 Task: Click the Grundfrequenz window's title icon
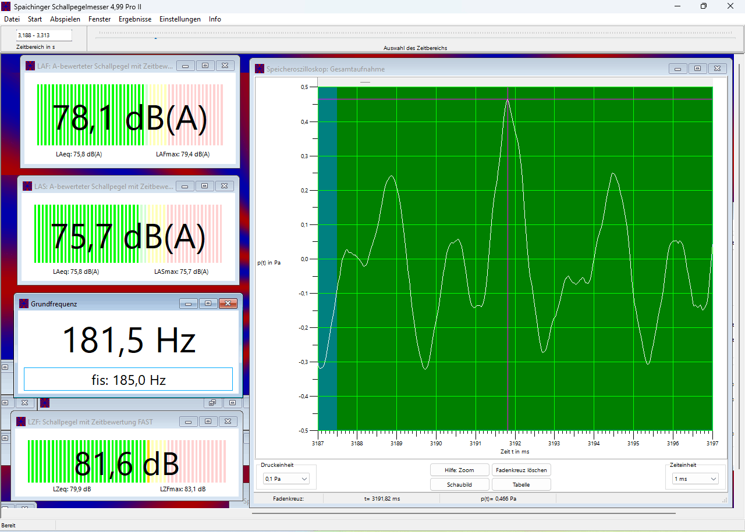(x=24, y=304)
